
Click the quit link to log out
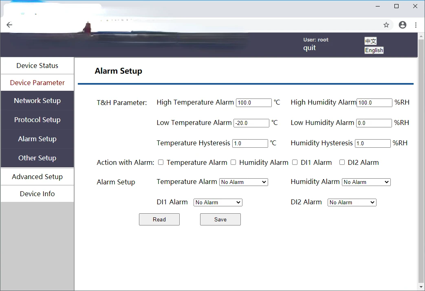tap(310, 48)
